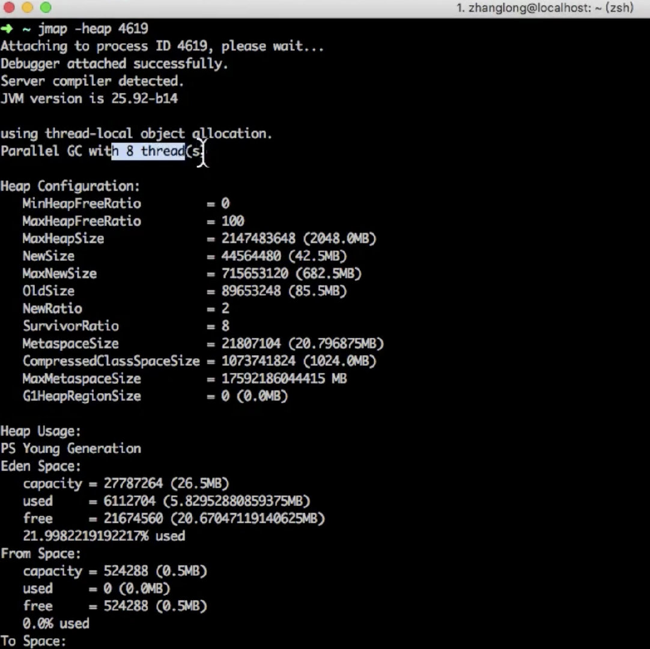Screen dimensions: 650x649
Task: Click the yellow minimize window button
Action: (28, 7)
